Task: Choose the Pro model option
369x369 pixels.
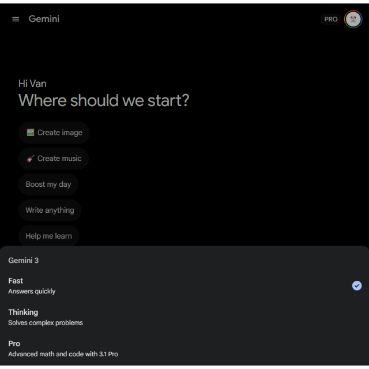Action: point(14,344)
